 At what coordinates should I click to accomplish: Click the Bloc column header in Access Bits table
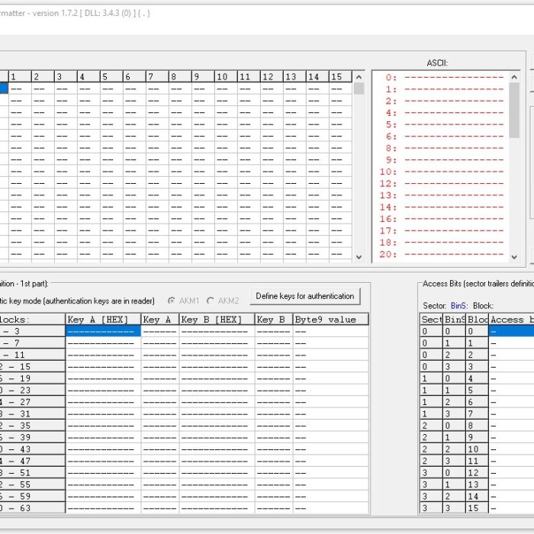coord(477,320)
